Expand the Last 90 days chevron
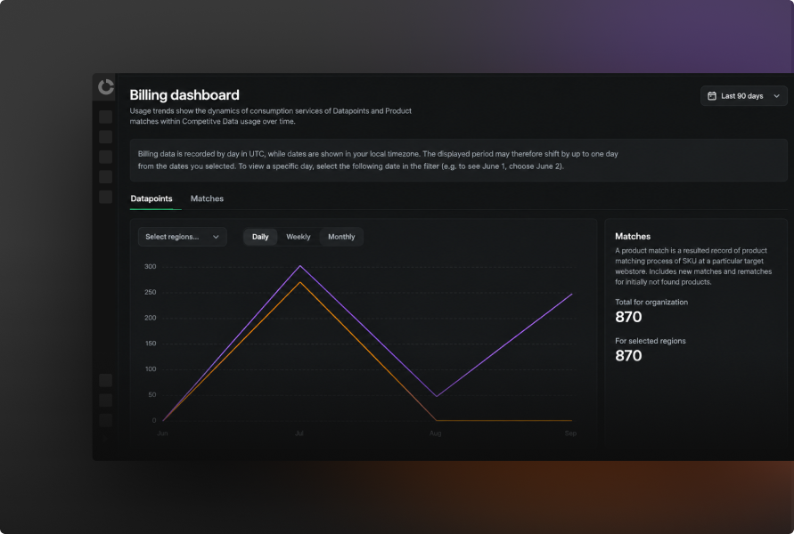Viewport: 794px width, 534px height. tap(776, 96)
